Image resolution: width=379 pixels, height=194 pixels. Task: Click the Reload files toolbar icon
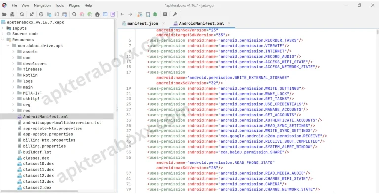(x=22, y=14)
